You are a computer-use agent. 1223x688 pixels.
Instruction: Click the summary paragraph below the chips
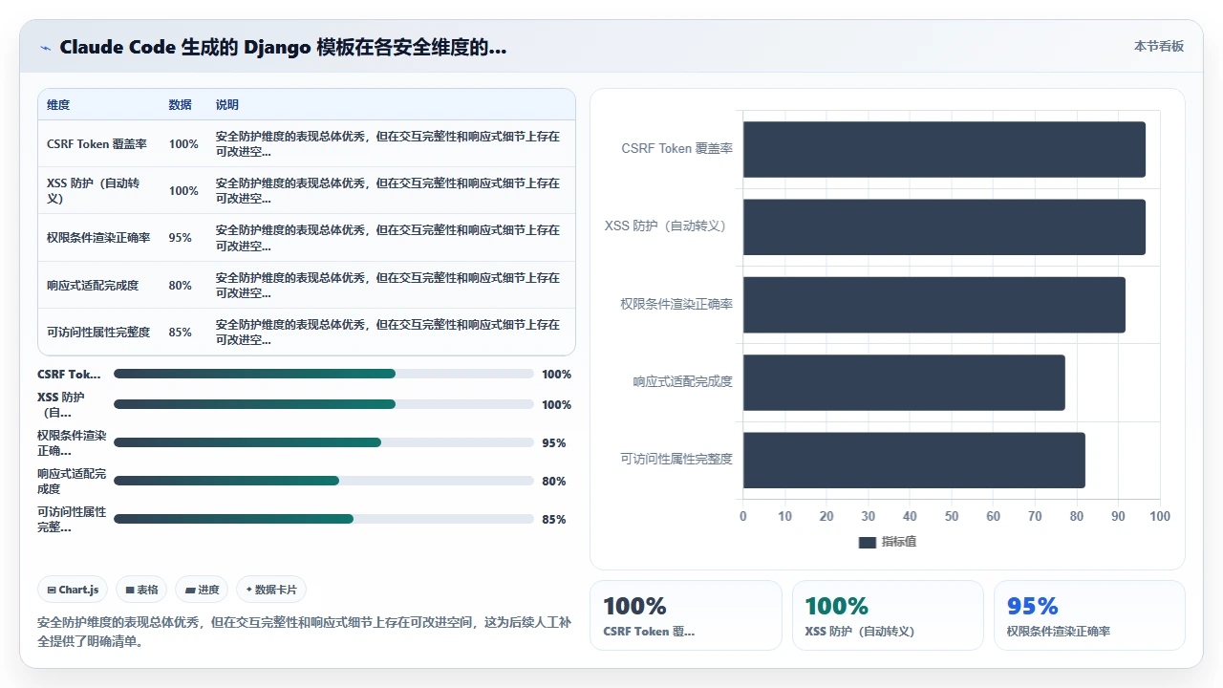[305, 632]
